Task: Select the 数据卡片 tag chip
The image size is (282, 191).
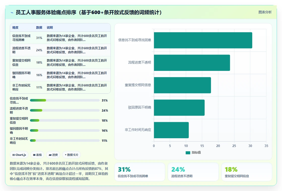Action: (72, 155)
